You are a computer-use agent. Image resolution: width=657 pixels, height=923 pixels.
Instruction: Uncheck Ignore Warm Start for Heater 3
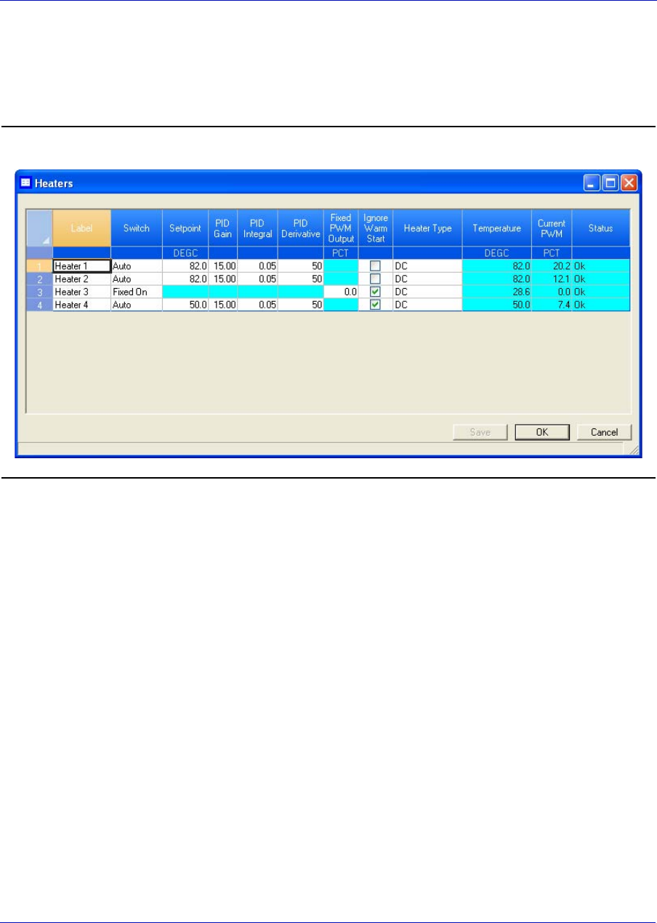(x=376, y=292)
